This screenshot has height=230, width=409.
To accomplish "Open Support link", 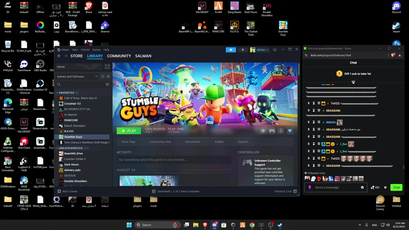I will tap(243, 142).
